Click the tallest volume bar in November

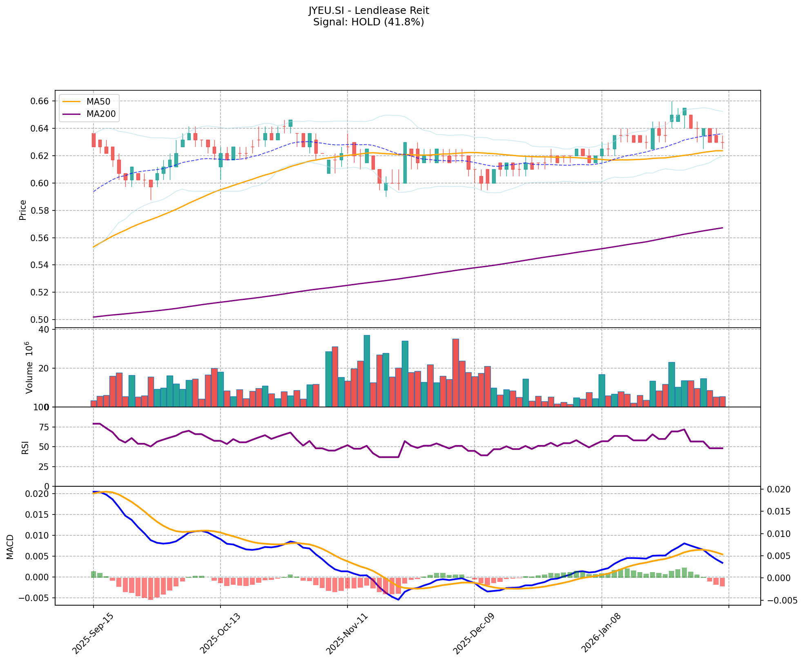(x=367, y=371)
